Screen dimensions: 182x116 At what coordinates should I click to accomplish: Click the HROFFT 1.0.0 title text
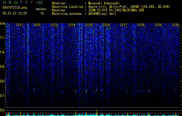(x=23, y=2)
